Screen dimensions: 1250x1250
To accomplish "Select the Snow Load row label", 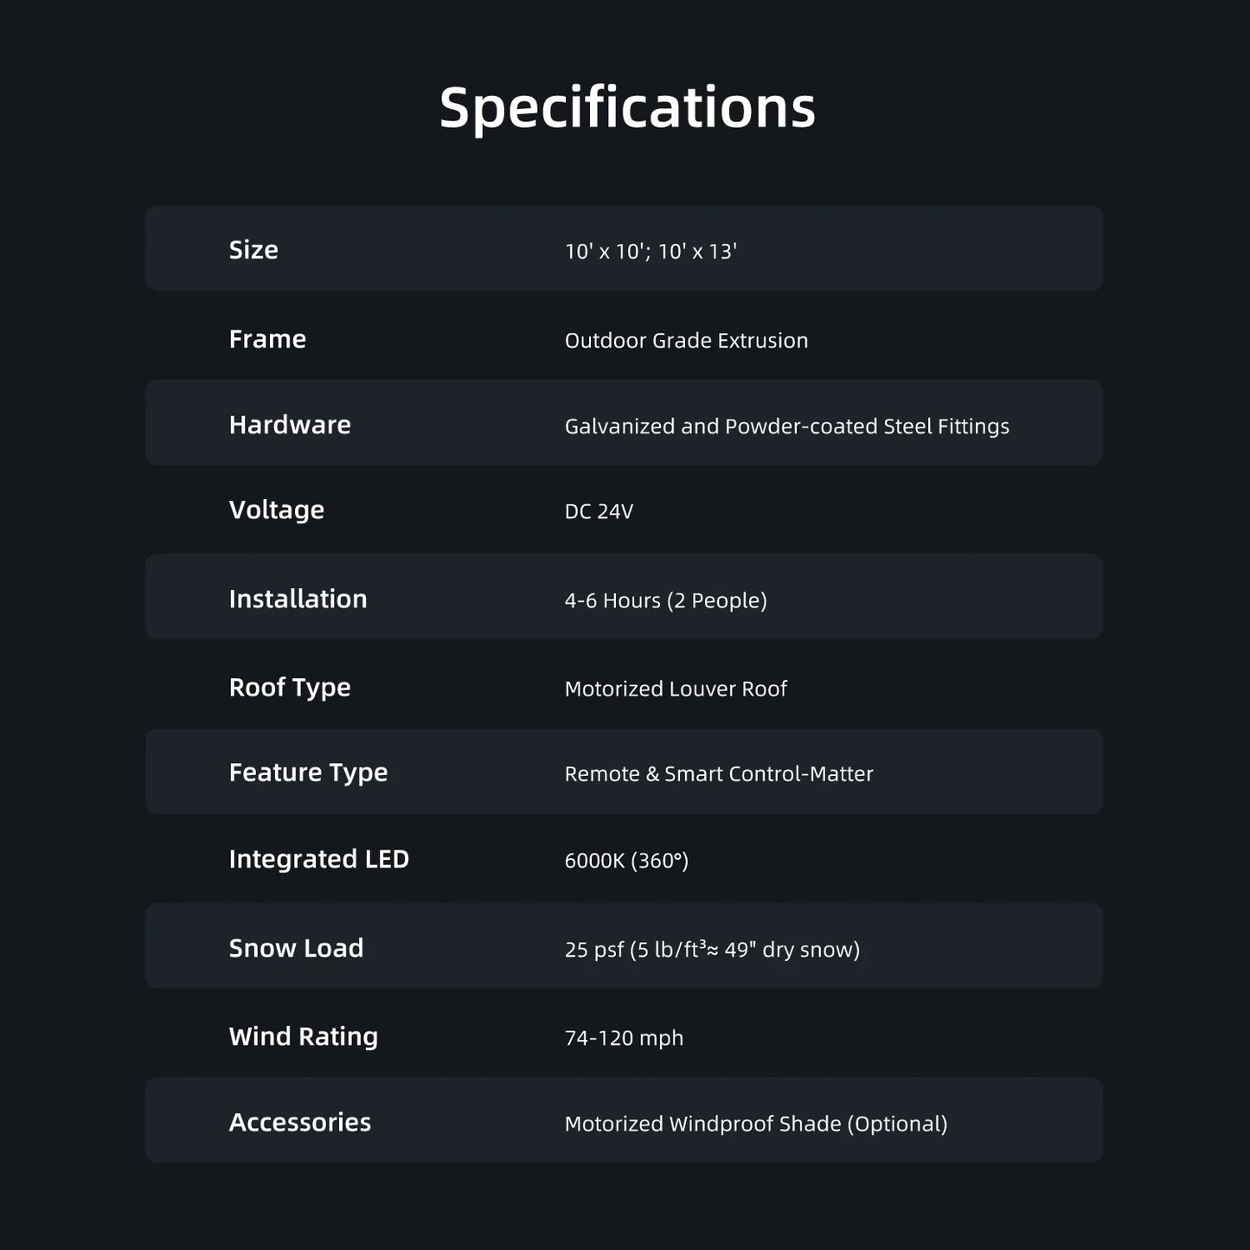I will [296, 948].
